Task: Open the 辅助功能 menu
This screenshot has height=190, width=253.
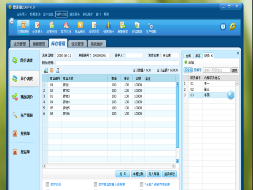Action: (61, 14)
